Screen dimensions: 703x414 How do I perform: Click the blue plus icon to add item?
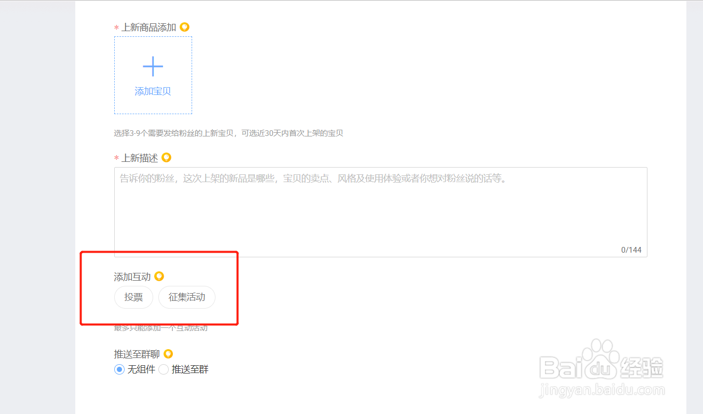click(153, 66)
